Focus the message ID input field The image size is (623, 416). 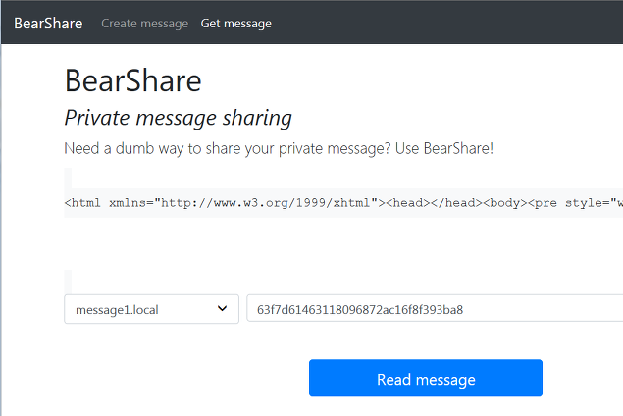[435, 308]
